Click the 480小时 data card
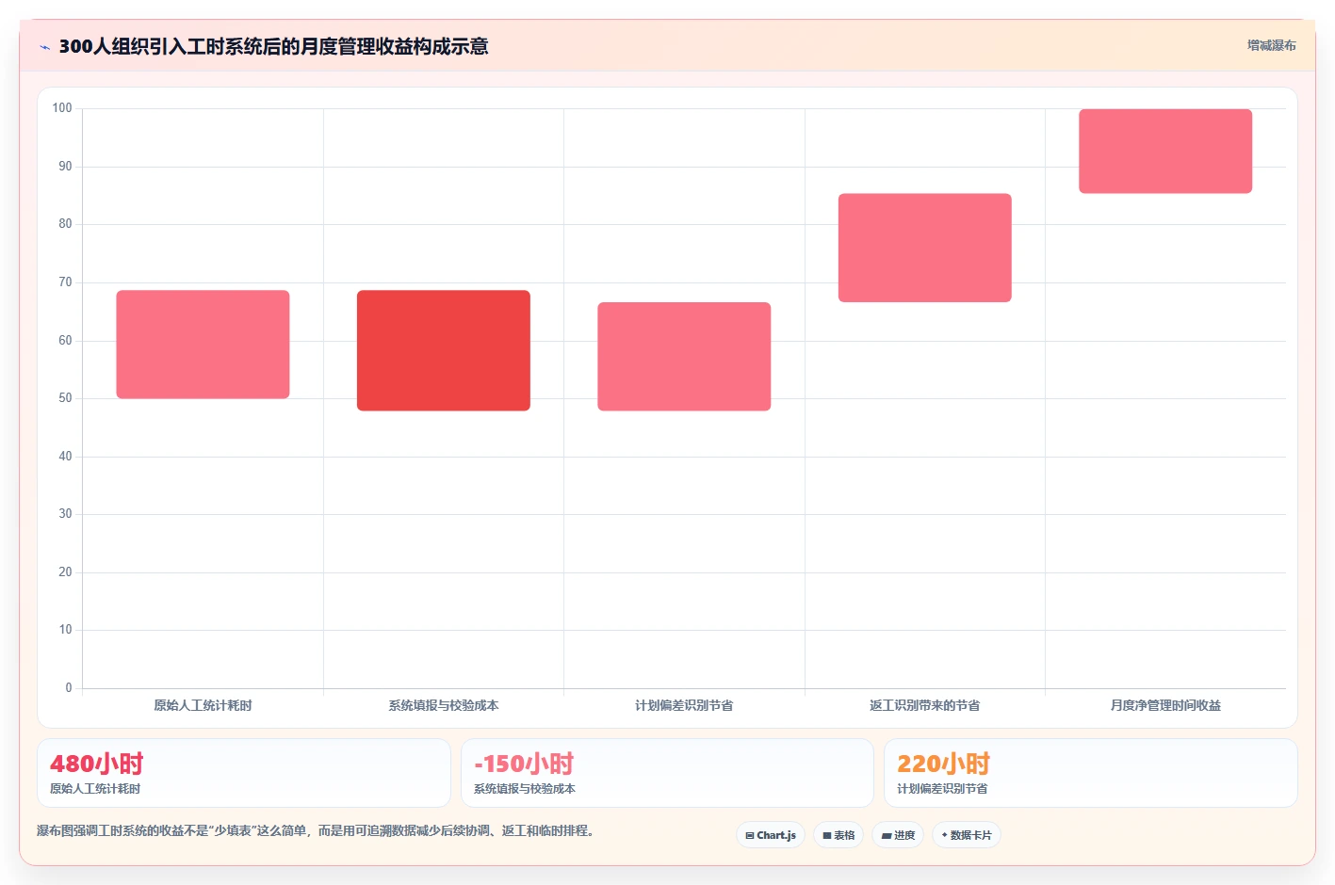The image size is (1335, 885). [244, 773]
